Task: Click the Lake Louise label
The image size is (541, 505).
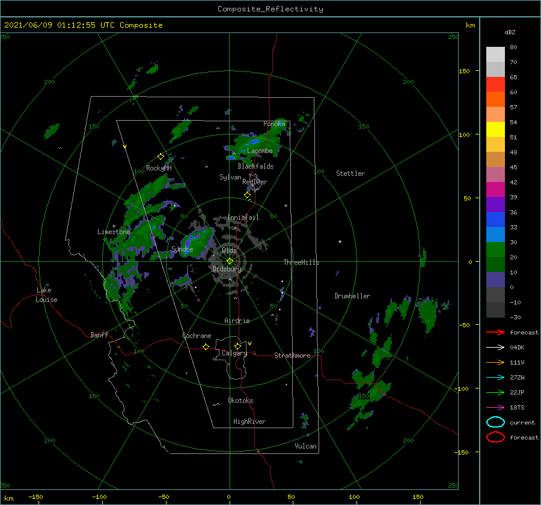Action: tap(46, 295)
